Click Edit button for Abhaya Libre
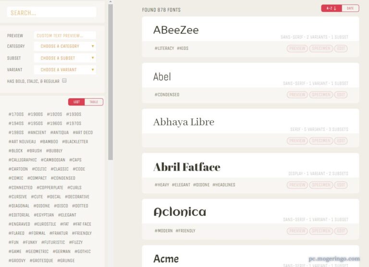 click(341, 140)
